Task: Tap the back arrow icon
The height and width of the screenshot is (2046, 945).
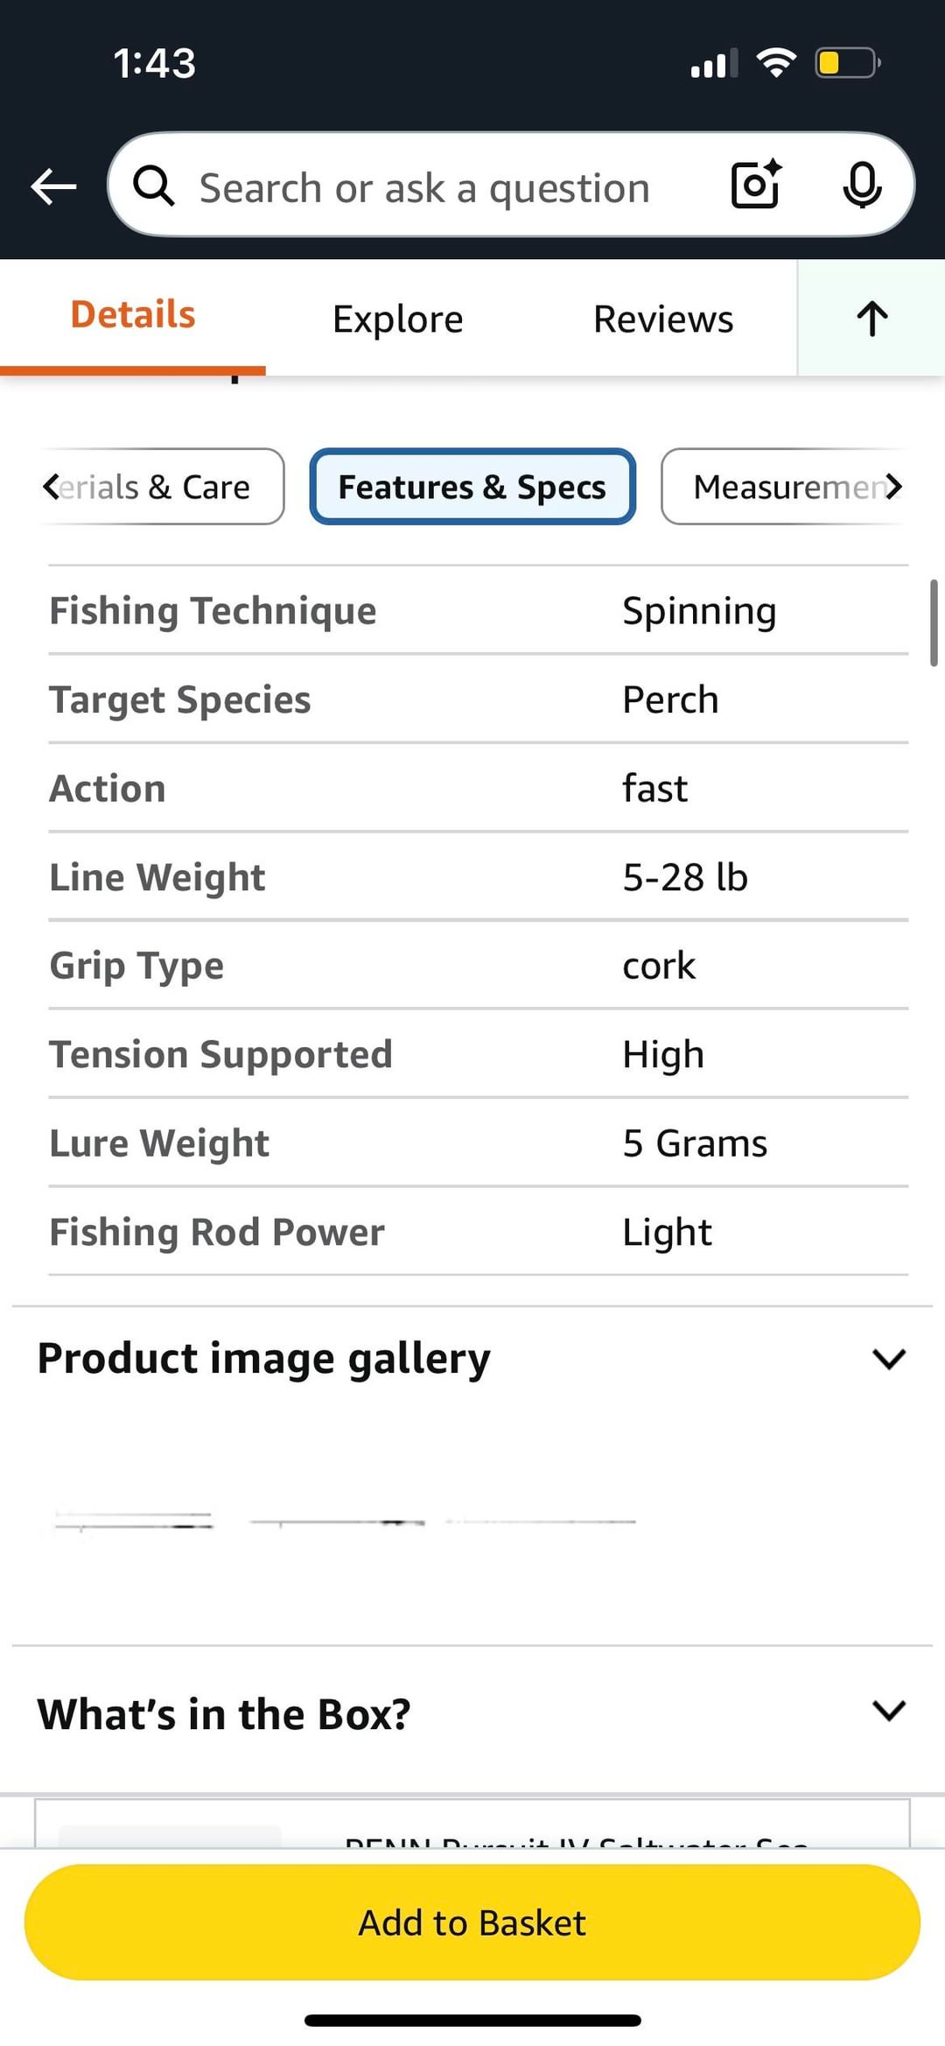Action: [53, 186]
